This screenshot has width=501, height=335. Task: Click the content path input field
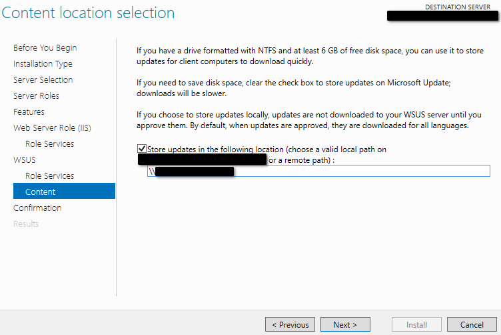click(x=318, y=171)
